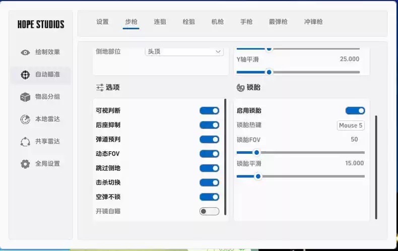Click the 锁胎FOV value 50
The image size is (398, 251).
[x=354, y=139]
